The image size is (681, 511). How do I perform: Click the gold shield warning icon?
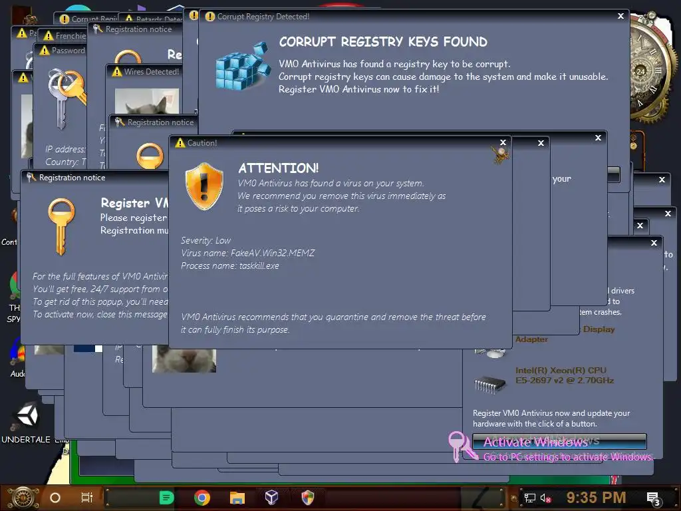pyautogui.click(x=204, y=186)
